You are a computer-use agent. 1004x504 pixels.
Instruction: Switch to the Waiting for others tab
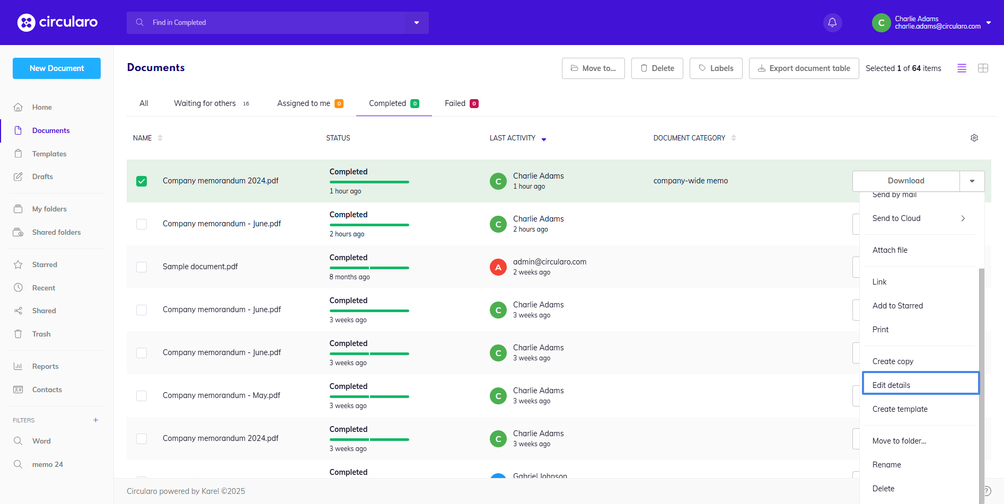[205, 103]
